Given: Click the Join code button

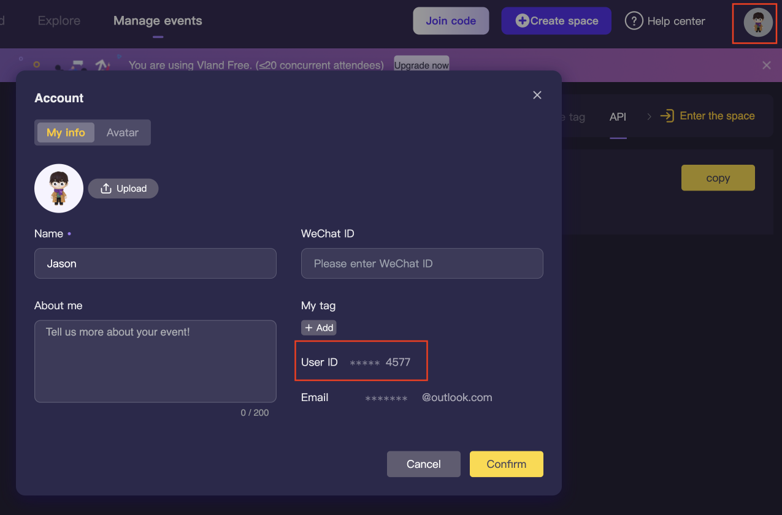Looking at the screenshot, I should coord(451,21).
